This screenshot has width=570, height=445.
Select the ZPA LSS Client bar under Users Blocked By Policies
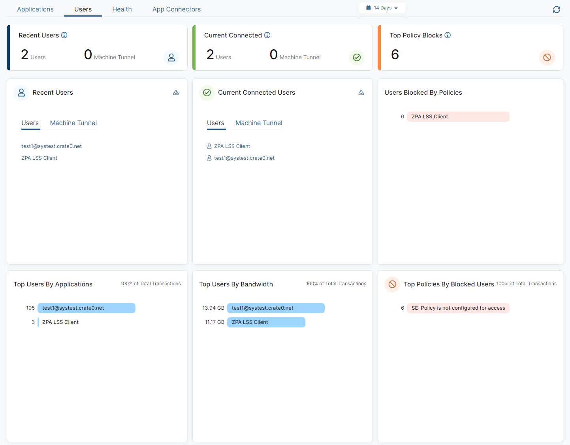[458, 116]
